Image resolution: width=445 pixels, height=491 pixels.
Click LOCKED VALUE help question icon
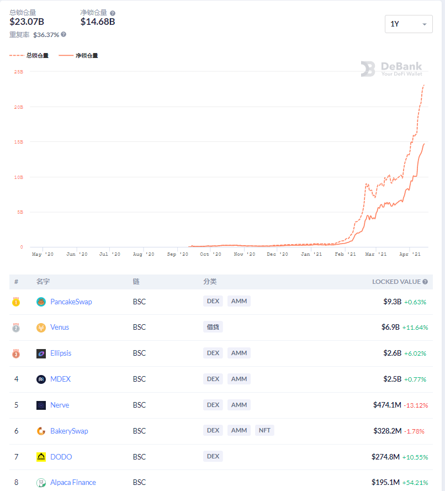[425, 282]
